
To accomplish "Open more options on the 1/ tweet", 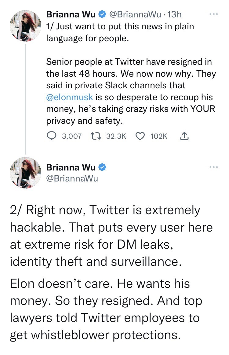I will 214,14.
